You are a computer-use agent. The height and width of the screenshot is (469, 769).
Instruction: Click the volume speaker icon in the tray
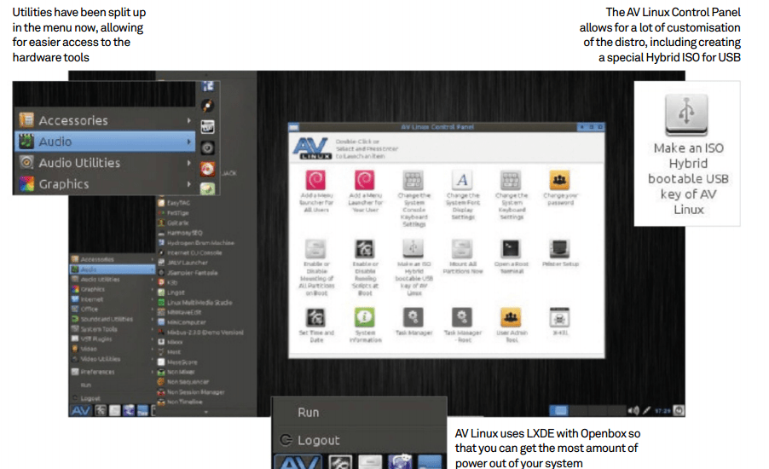(x=633, y=410)
